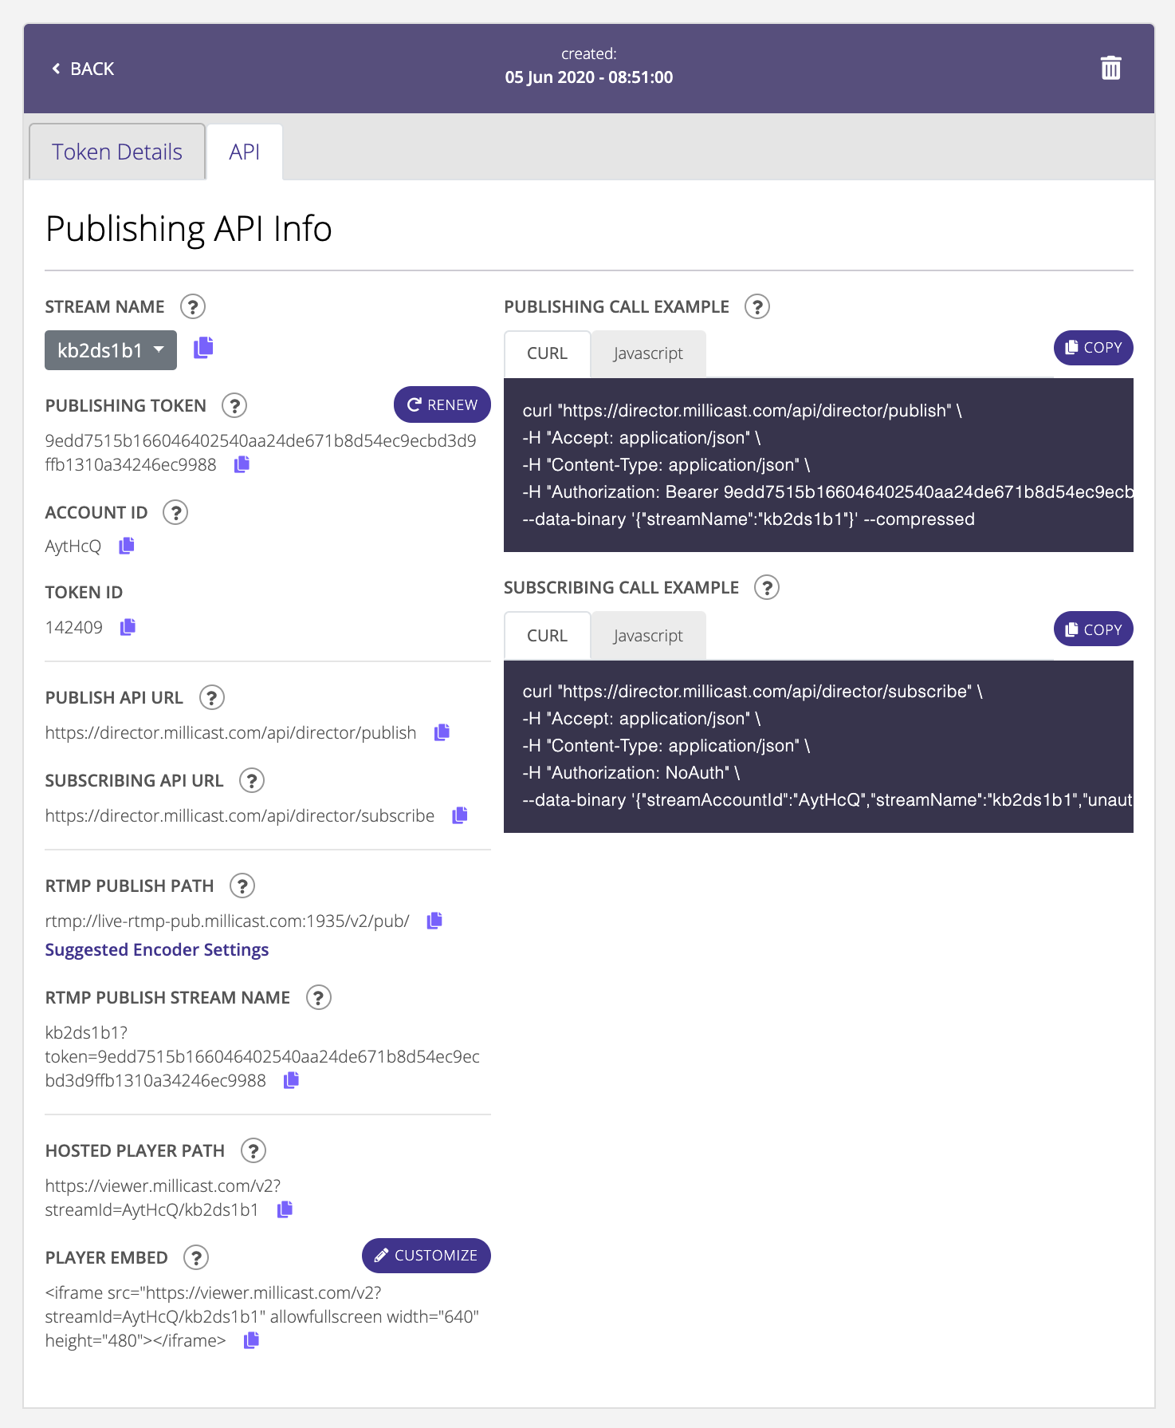Copy the RTMP publish stream name
This screenshot has height=1428, width=1175.
292,1080
